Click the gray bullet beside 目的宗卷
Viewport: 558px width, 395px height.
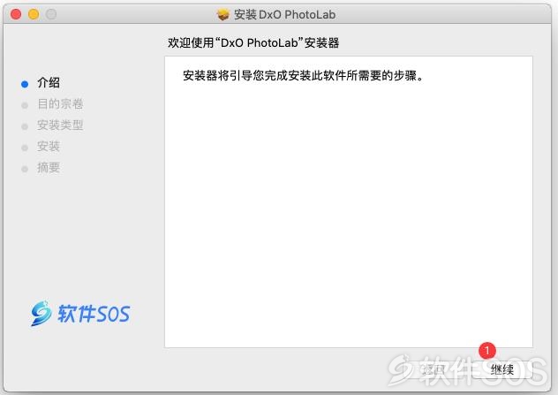point(25,105)
